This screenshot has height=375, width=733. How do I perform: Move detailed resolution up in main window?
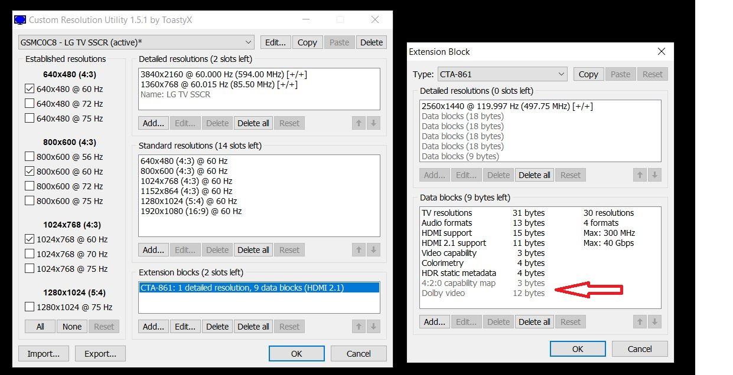tap(359, 123)
